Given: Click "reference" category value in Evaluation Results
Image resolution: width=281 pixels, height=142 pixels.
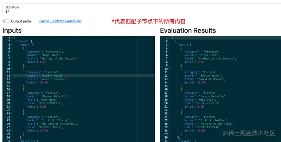Looking at the screenshot, I should [211, 52].
